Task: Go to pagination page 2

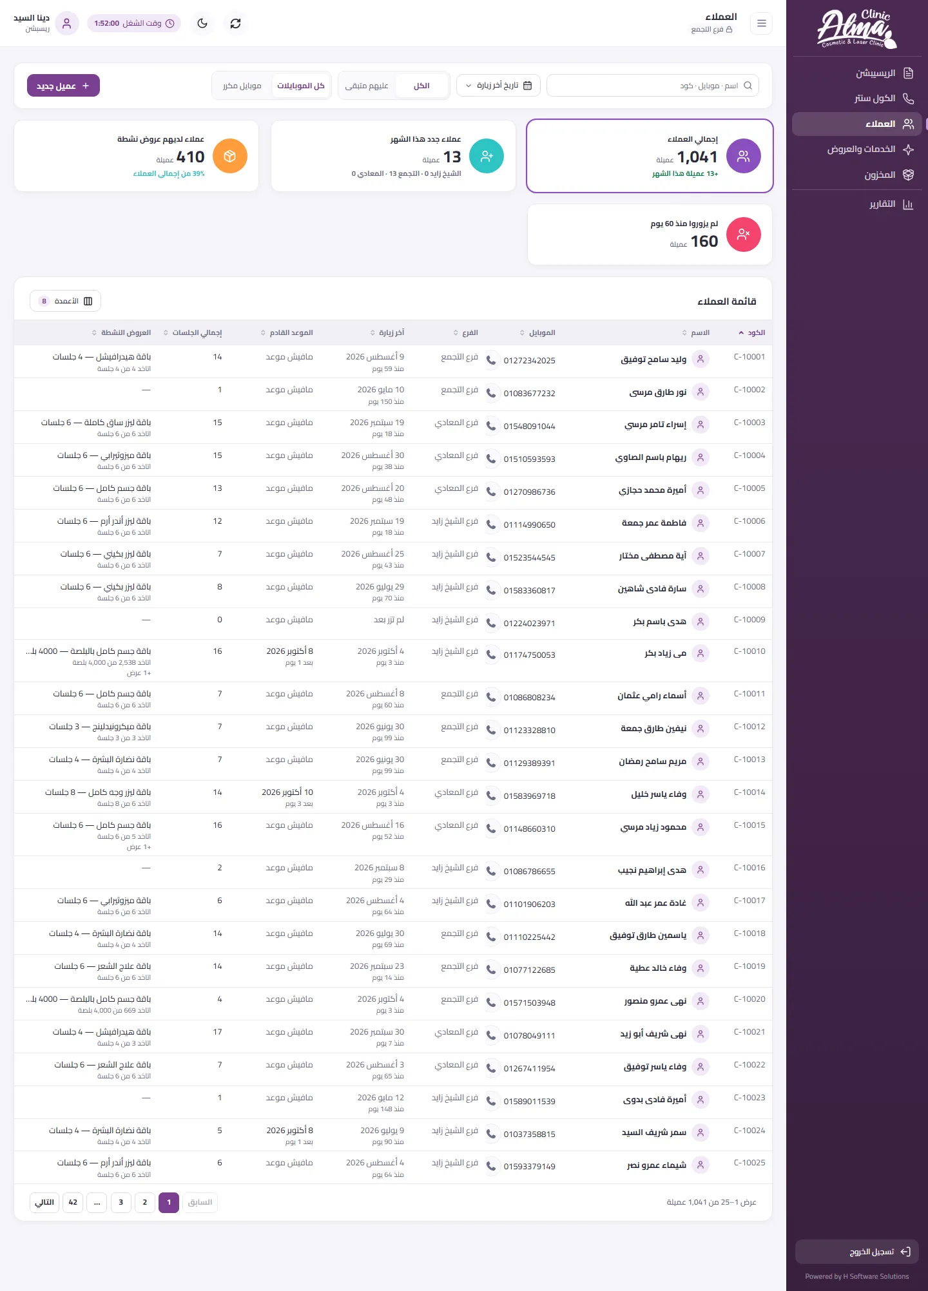Action: coord(145,1202)
